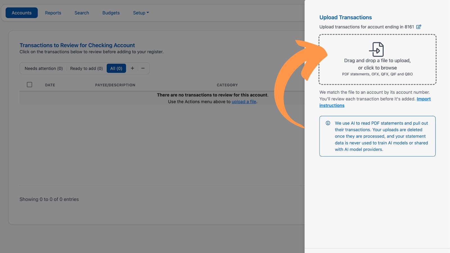This screenshot has height=253, width=450.
Task: Open the Import instructions link
Action: [375, 102]
